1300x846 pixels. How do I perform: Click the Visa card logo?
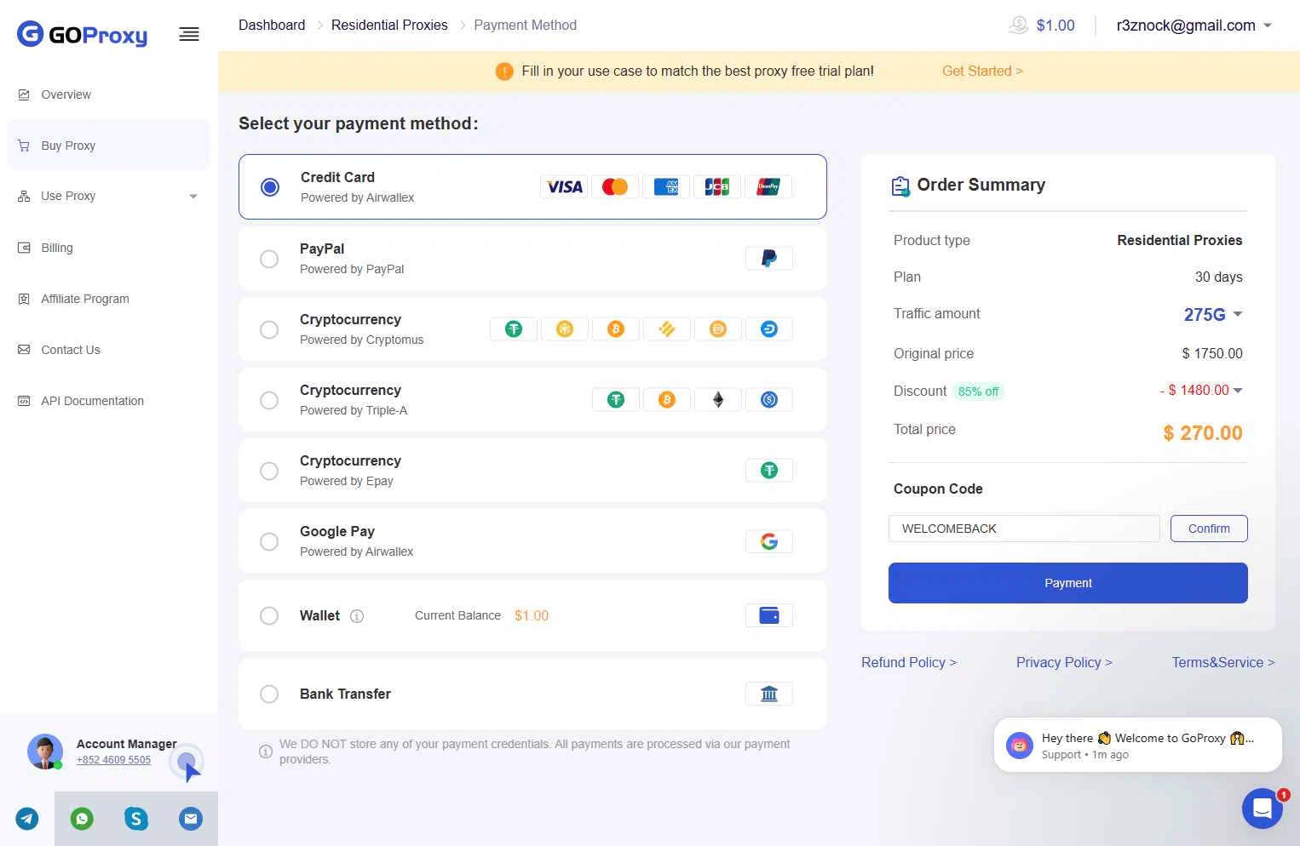(x=564, y=186)
